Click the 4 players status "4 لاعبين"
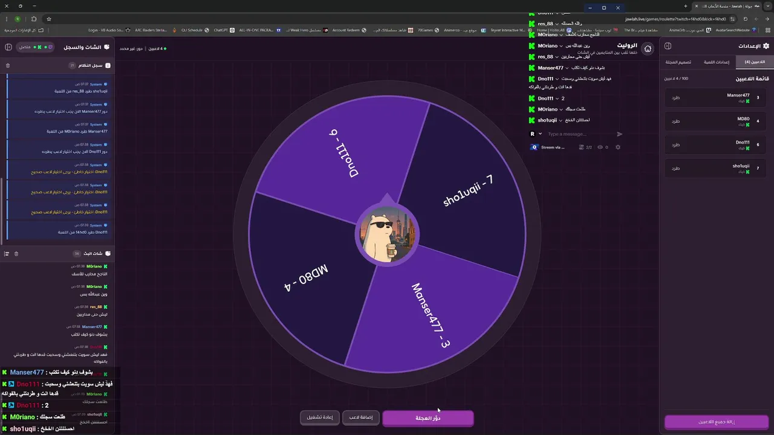 pos(157,48)
